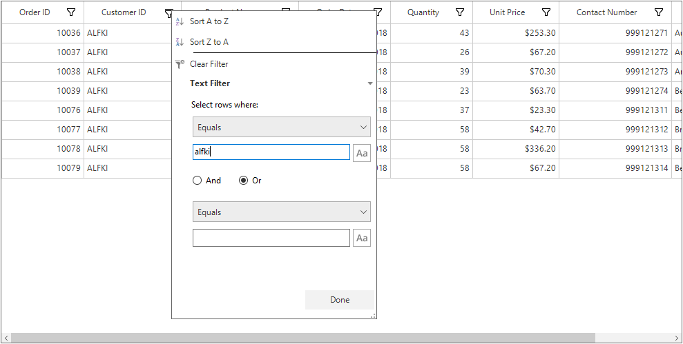
Task: Select the cell with Order ID 10038
Action: click(43, 71)
